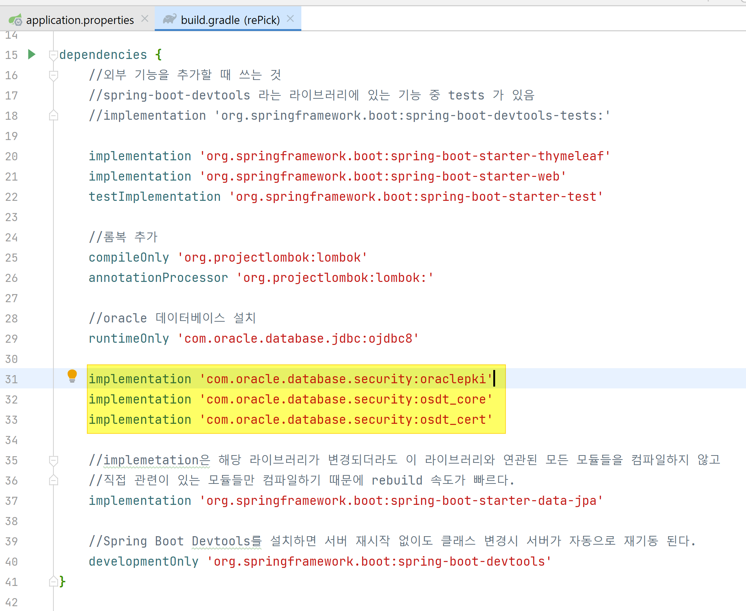Click the yellow lightbulb quick-fix icon
The height and width of the screenshot is (611, 746).
[x=72, y=376]
